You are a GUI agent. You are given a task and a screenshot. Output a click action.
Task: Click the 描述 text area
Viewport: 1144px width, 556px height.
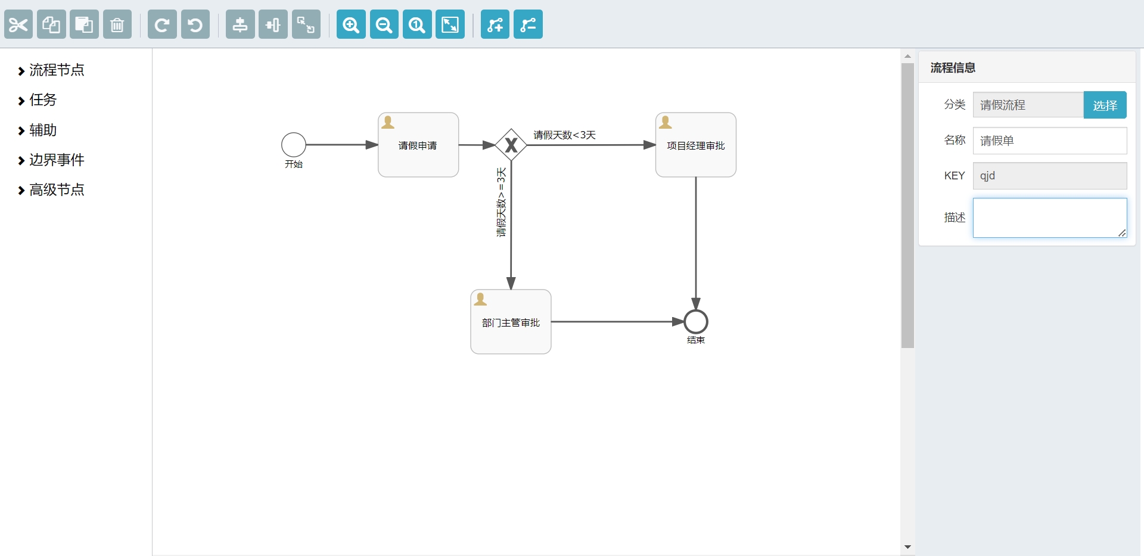pos(1049,218)
